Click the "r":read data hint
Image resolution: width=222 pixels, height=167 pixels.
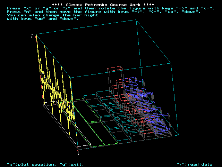pyautogui.click(x=195, y=165)
